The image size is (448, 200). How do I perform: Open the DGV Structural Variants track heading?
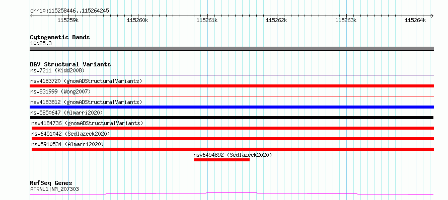point(70,64)
